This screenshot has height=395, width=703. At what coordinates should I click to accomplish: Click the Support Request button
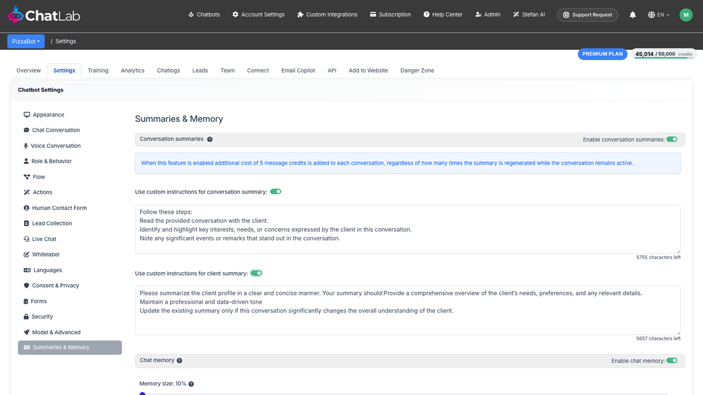point(588,15)
